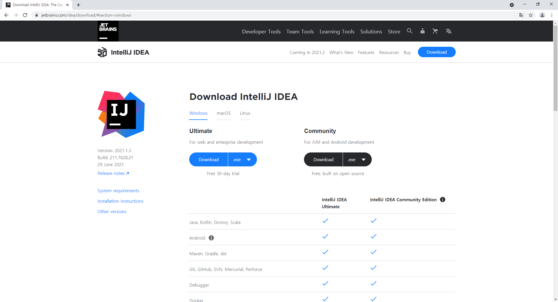Open the Team Tools menu

(300, 31)
